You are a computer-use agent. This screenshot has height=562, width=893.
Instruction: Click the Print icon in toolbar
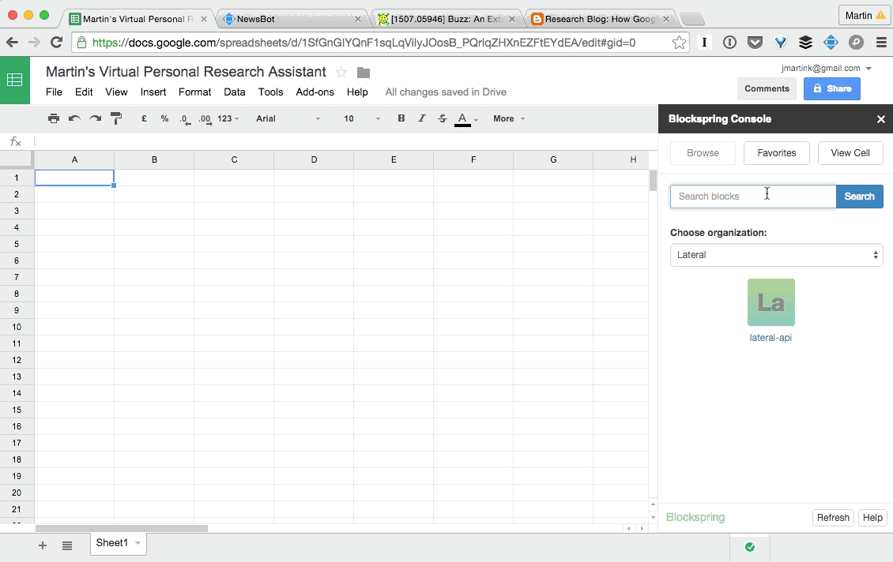54,118
